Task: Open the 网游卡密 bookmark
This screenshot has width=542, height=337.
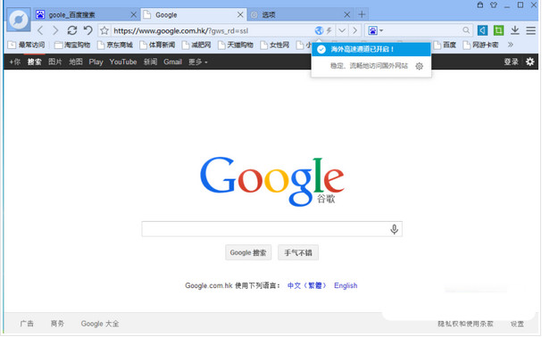Action: [x=480, y=45]
